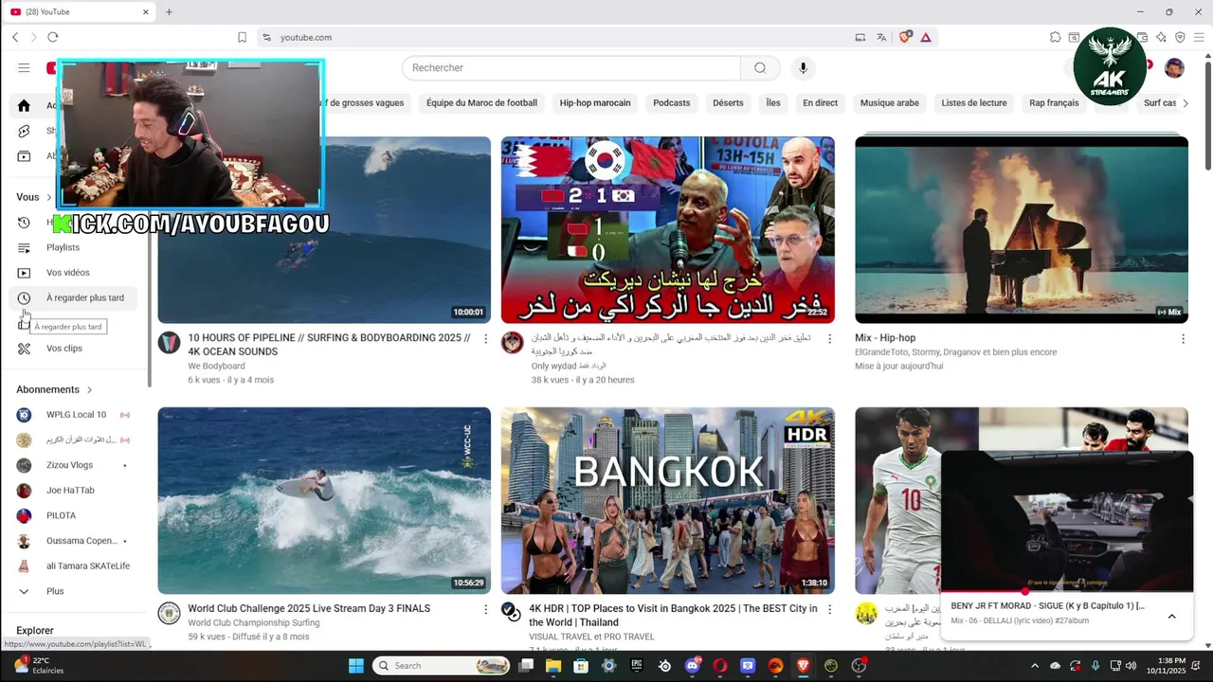Open the World Club Challenge surfing thumbnail

pyautogui.click(x=324, y=500)
